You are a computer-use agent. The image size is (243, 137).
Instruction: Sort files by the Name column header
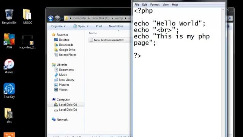tap(93, 33)
